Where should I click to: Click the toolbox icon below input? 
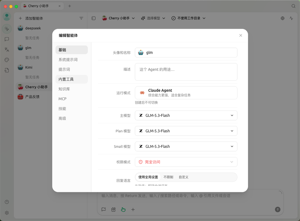(x=113, y=210)
